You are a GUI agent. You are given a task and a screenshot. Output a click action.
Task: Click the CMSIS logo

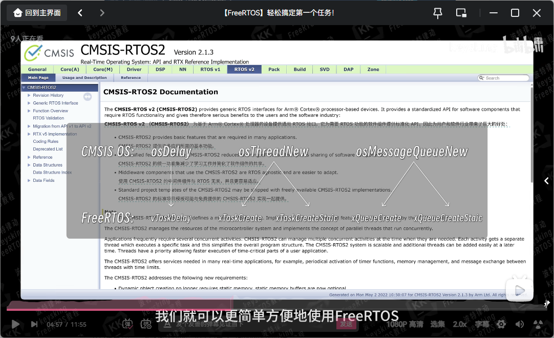[x=49, y=53]
